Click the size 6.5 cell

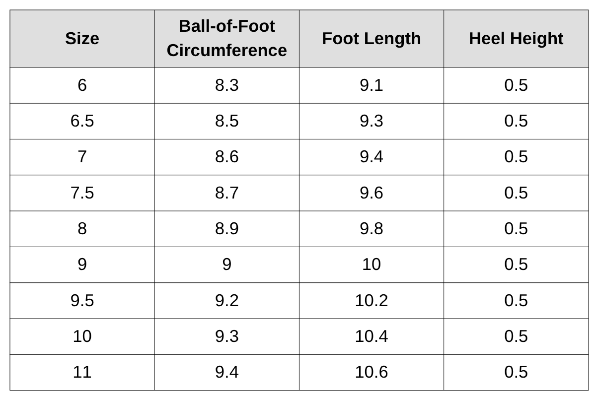pyautogui.click(x=82, y=121)
